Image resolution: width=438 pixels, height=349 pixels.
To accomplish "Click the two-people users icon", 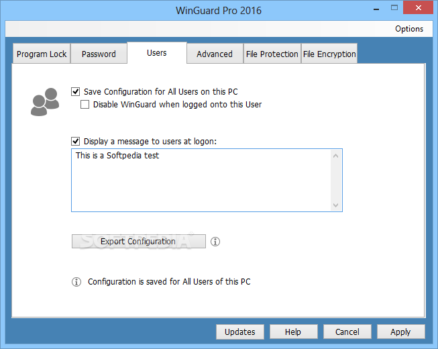I will (45, 102).
